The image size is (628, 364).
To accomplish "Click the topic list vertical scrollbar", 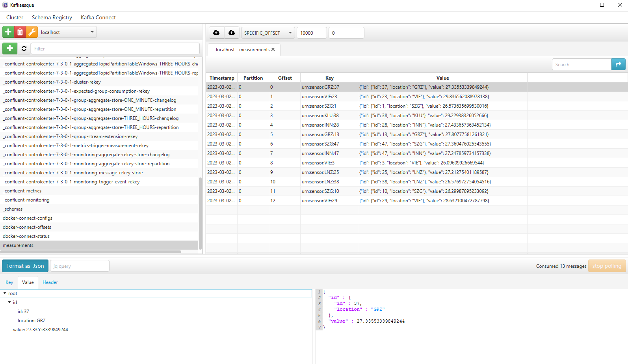I will pos(200,213).
